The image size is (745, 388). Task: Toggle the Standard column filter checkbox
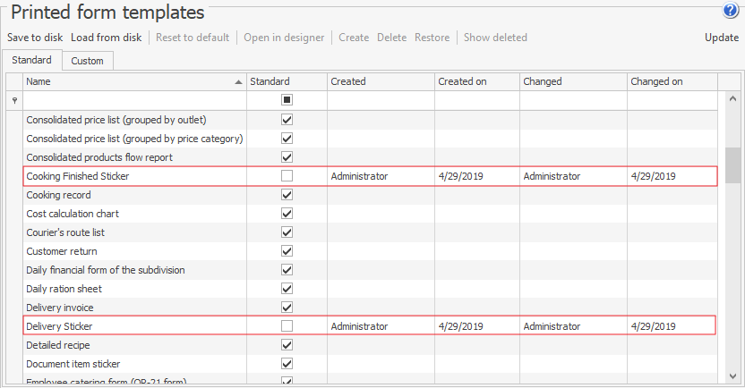pos(287,100)
